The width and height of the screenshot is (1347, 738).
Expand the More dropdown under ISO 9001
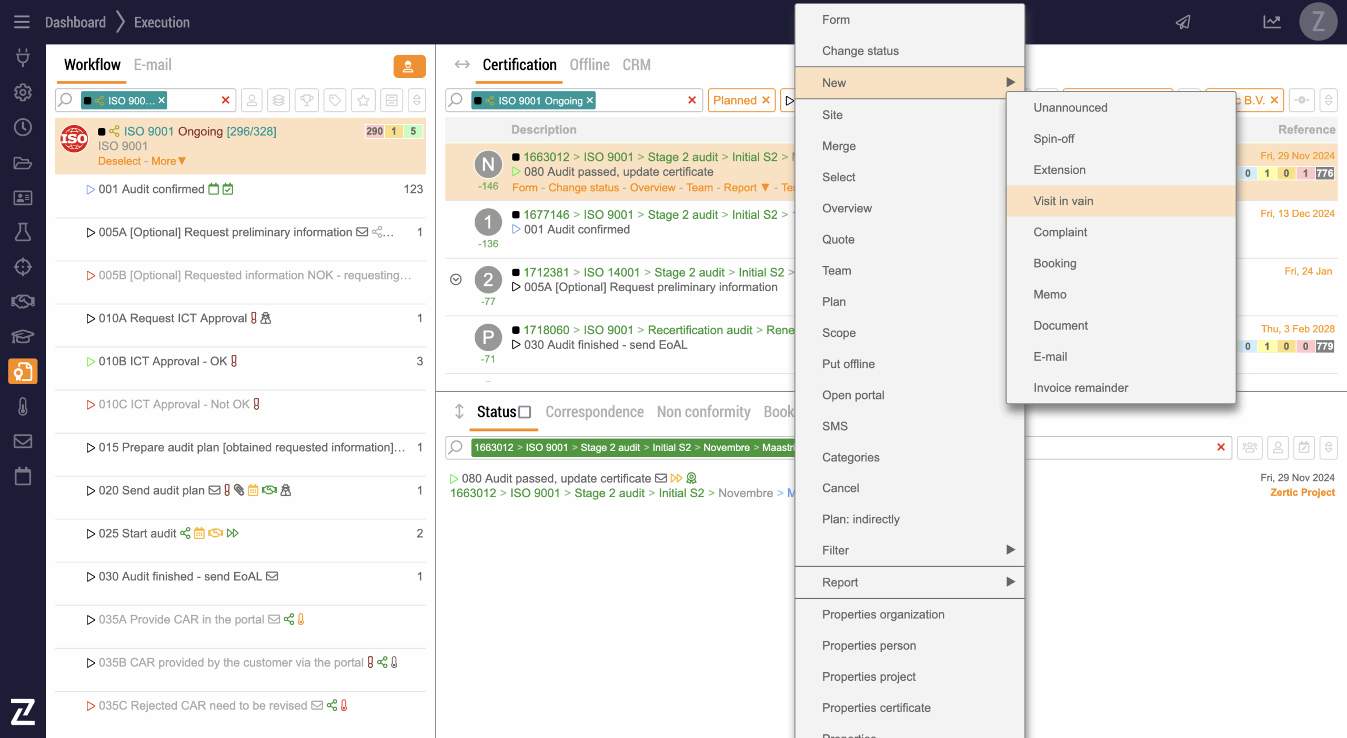tap(168, 161)
